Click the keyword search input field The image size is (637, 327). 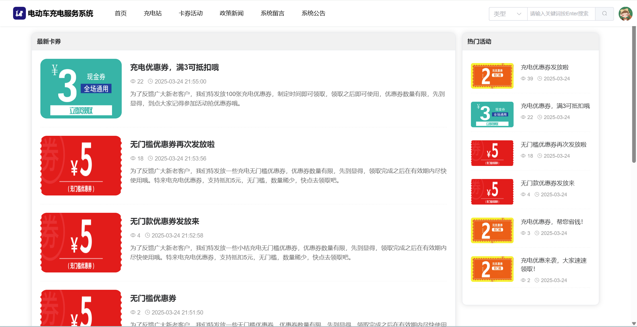coord(561,14)
